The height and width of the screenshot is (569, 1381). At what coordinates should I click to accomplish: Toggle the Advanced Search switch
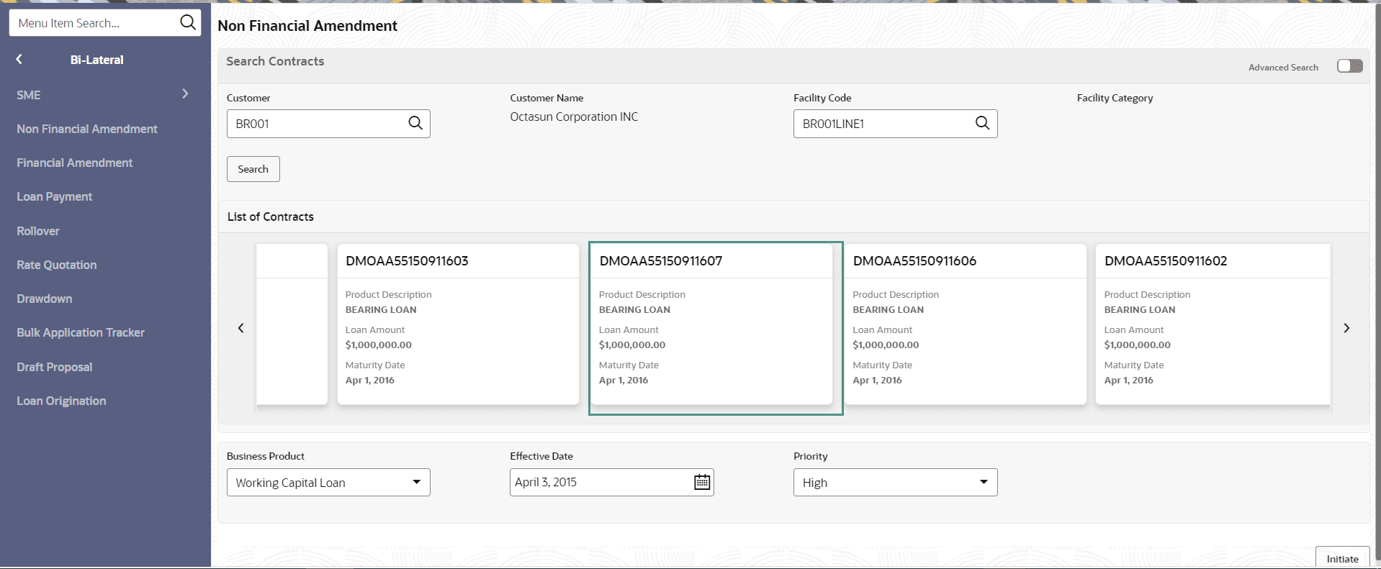point(1350,66)
